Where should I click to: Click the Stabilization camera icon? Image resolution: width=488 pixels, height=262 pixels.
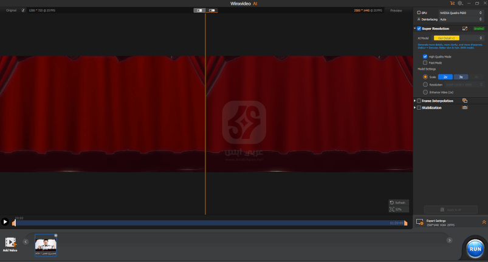(x=464, y=107)
